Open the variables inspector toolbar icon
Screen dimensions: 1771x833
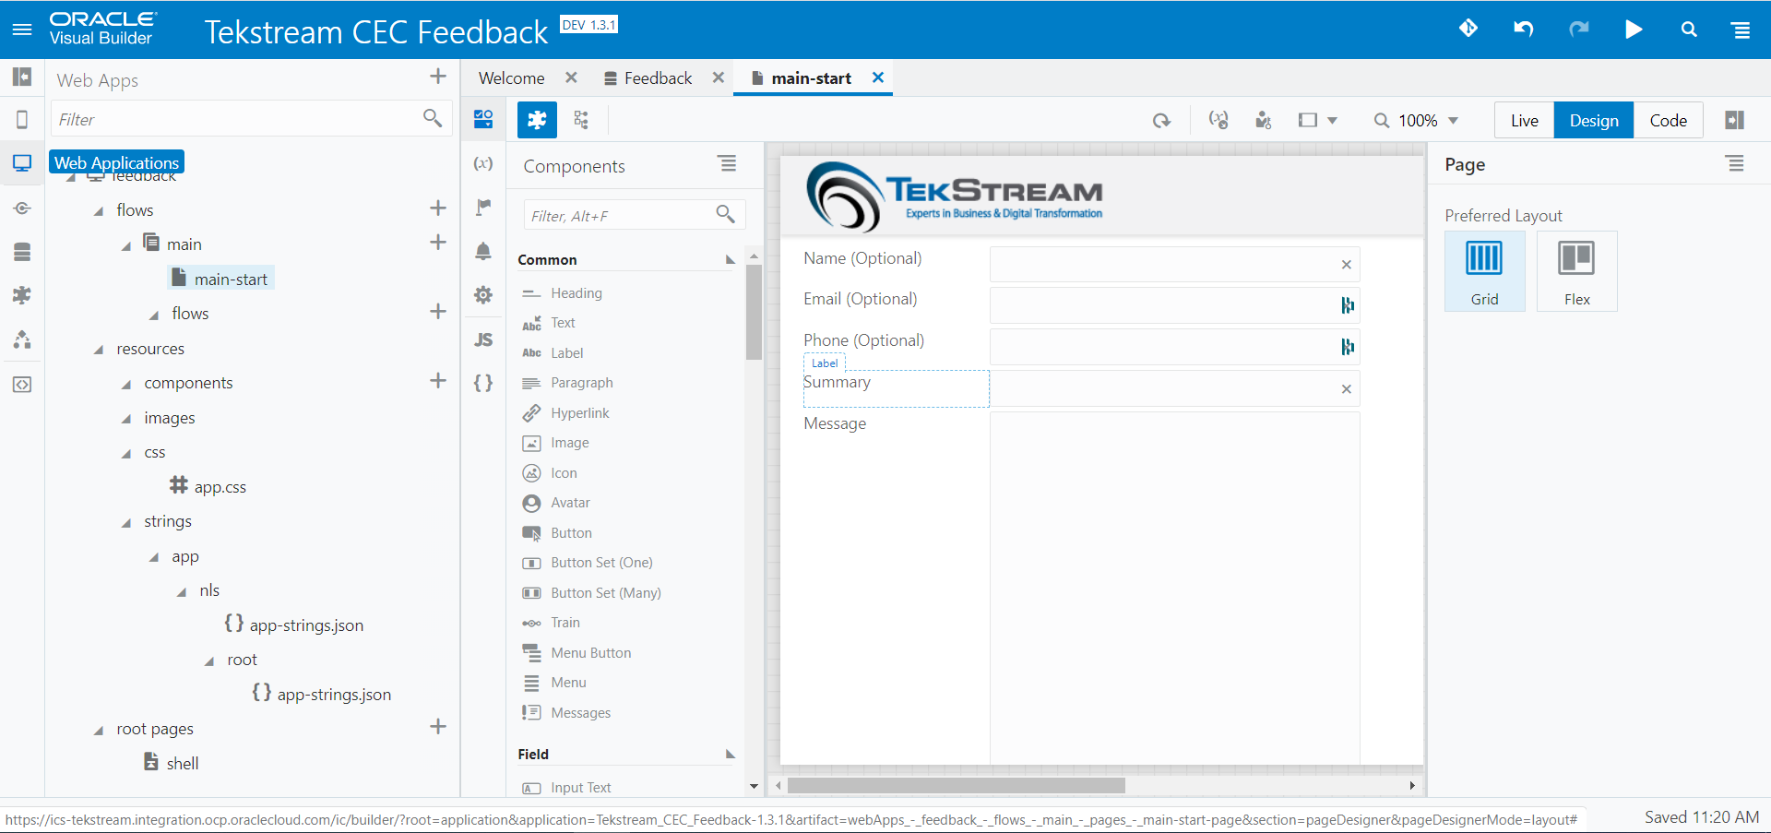coord(1218,120)
